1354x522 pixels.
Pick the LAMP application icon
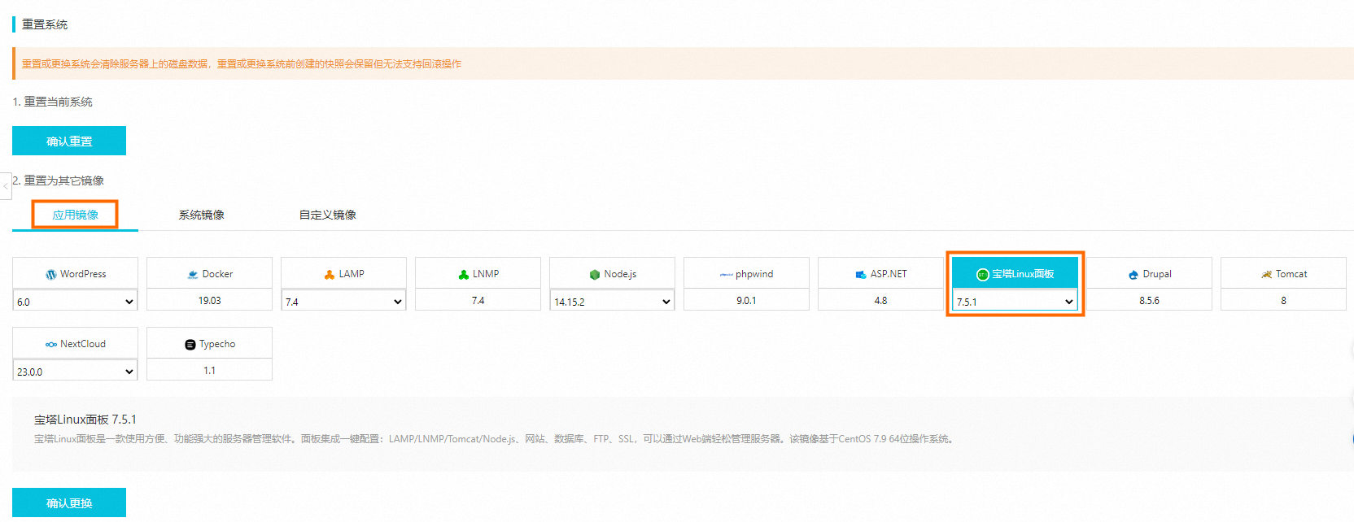(x=330, y=275)
